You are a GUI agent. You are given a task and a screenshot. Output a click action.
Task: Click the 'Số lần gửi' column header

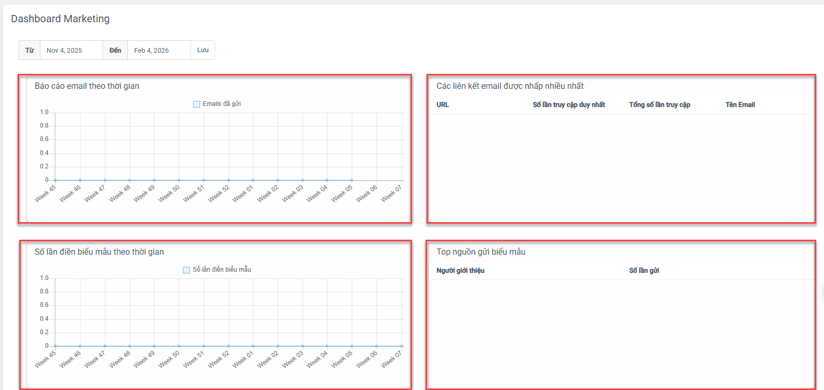[644, 271]
